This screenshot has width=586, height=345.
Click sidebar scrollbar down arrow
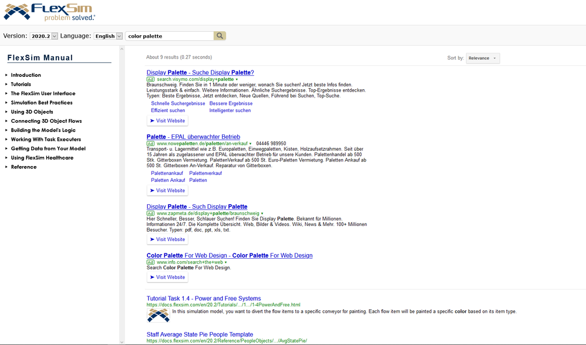pyautogui.click(x=122, y=341)
